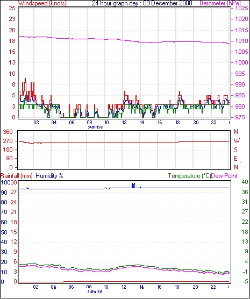
Task: Click the 50 humidity scale value
Action: 4,232
